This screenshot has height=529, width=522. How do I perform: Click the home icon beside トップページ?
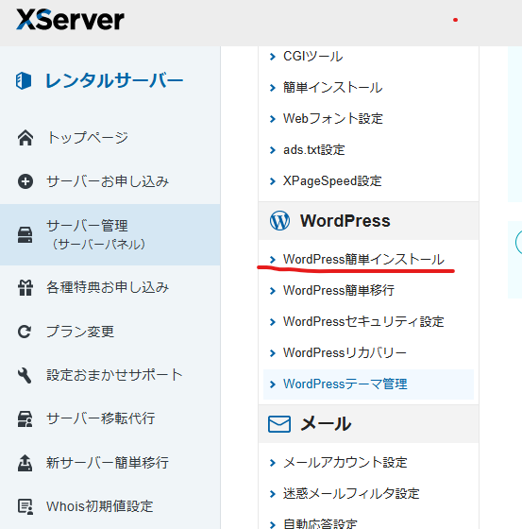tap(25, 138)
